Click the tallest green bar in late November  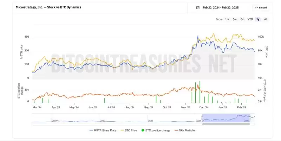pyautogui.click(x=200, y=91)
